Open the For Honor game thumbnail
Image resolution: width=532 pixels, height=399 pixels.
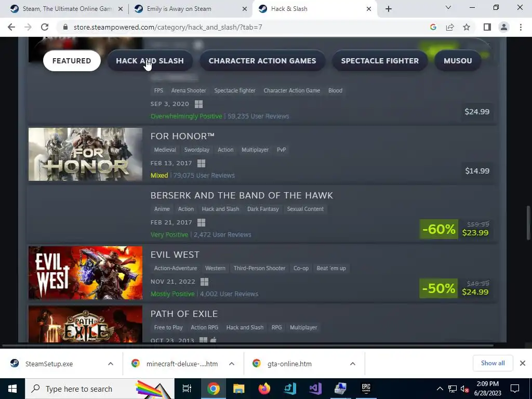coord(85,154)
